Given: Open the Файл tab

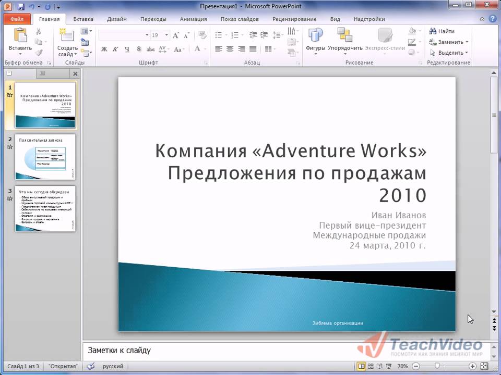Looking at the screenshot, I should [x=17, y=19].
